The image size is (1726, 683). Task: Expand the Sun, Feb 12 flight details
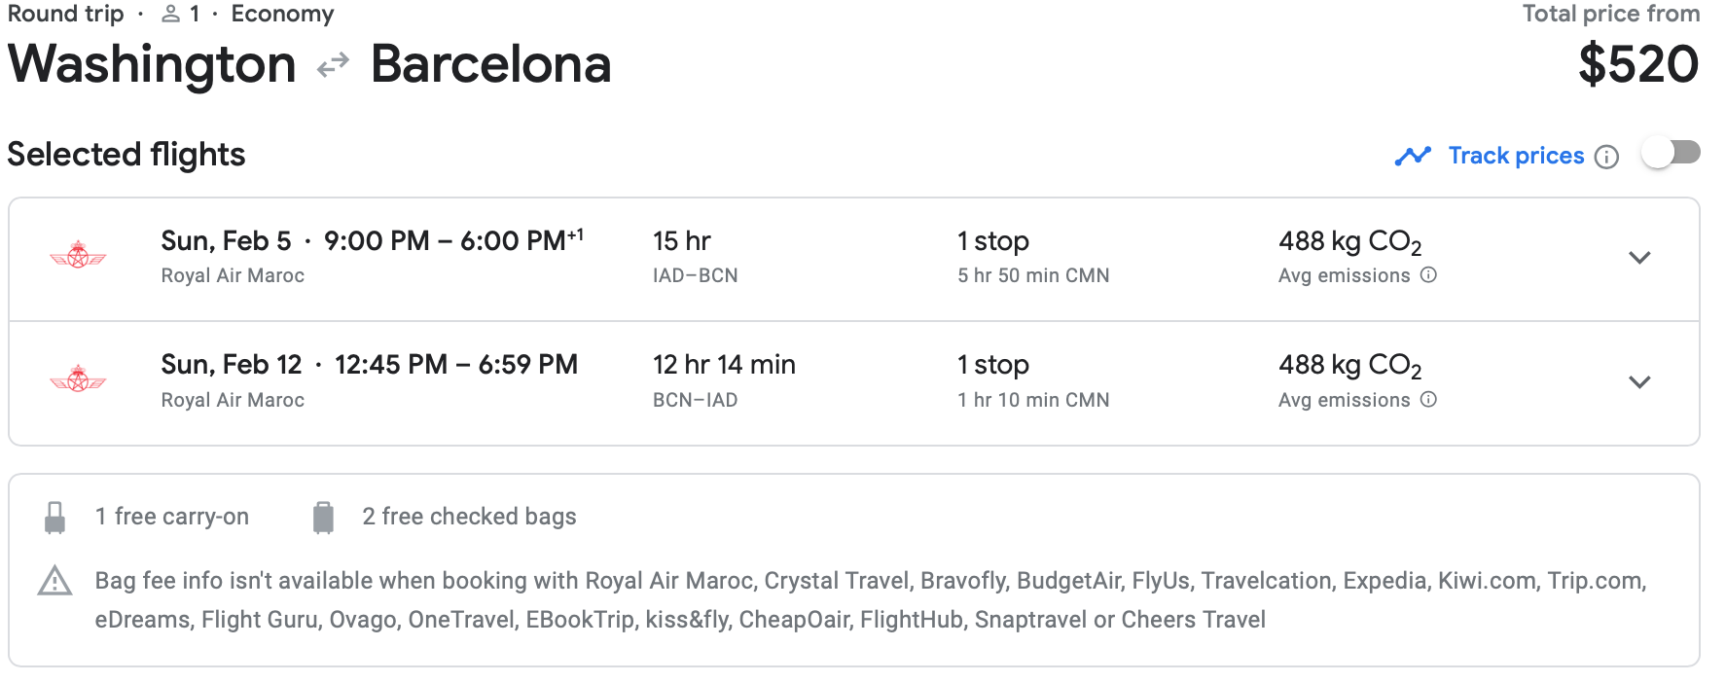point(1639,382)
